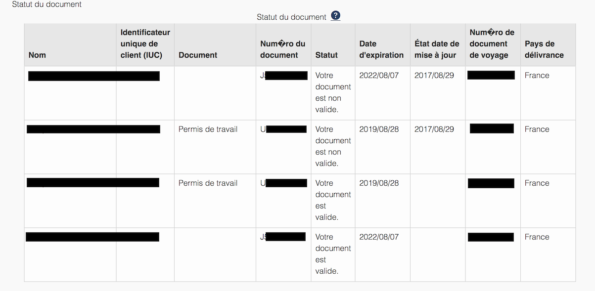This screenshot has width=595, height=291.
Task: Select Permis de travail in the second row
Action: (208, 129)
